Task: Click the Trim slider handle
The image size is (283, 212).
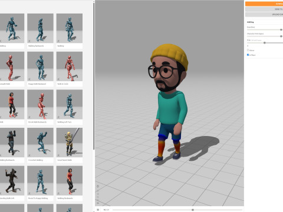Action: click(265, 43)
